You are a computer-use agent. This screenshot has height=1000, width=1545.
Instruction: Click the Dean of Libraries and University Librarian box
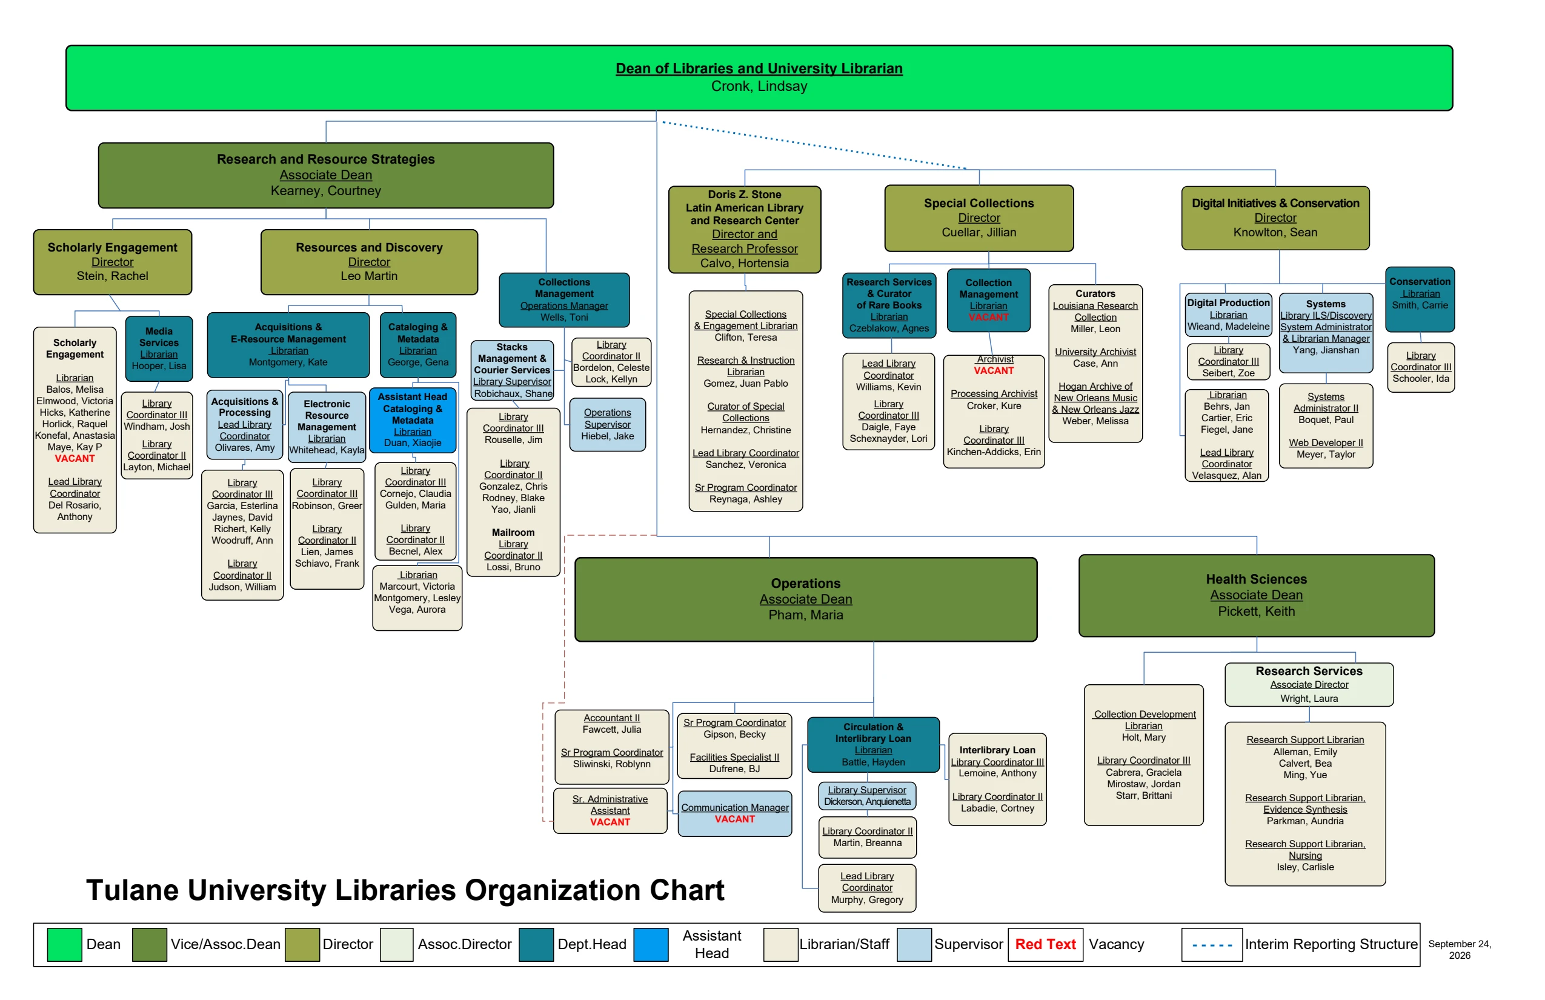click(759, 78)
